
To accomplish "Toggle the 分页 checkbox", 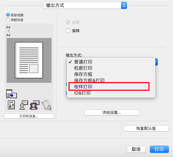I will point(68,22).
